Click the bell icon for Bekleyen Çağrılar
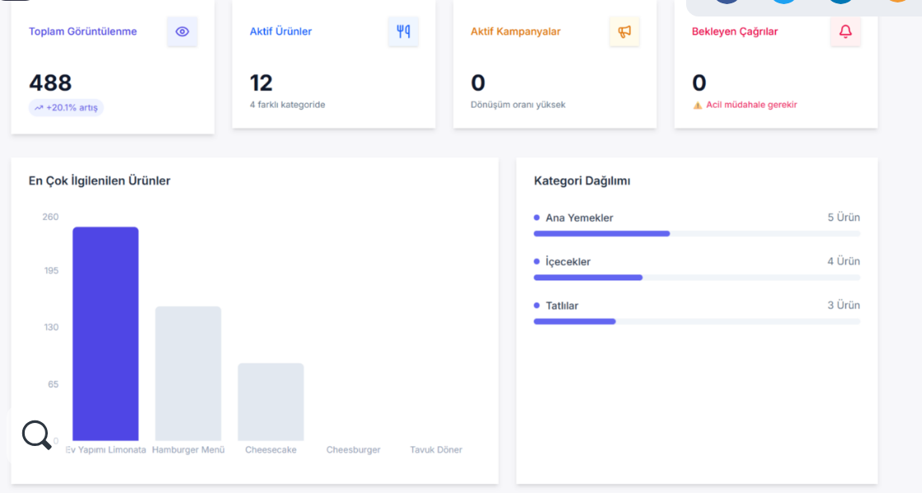Screen dimensions: 922x493 click(x=845, y=31)
